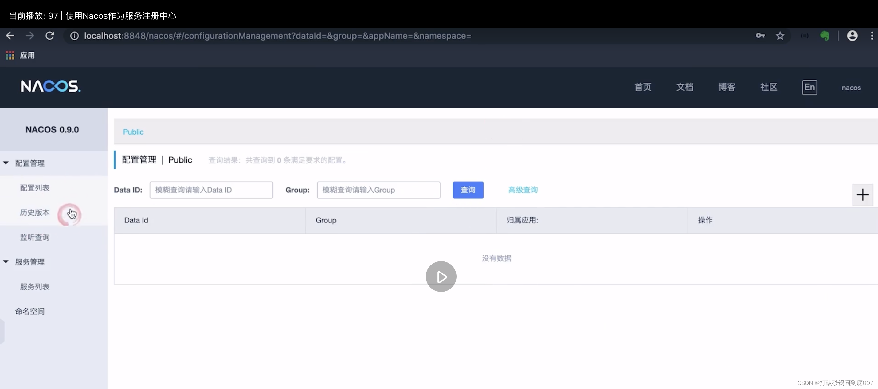The width and height of the screenshot is (878, 389).
Task: Open the saved password key icon
Action: 760,36
